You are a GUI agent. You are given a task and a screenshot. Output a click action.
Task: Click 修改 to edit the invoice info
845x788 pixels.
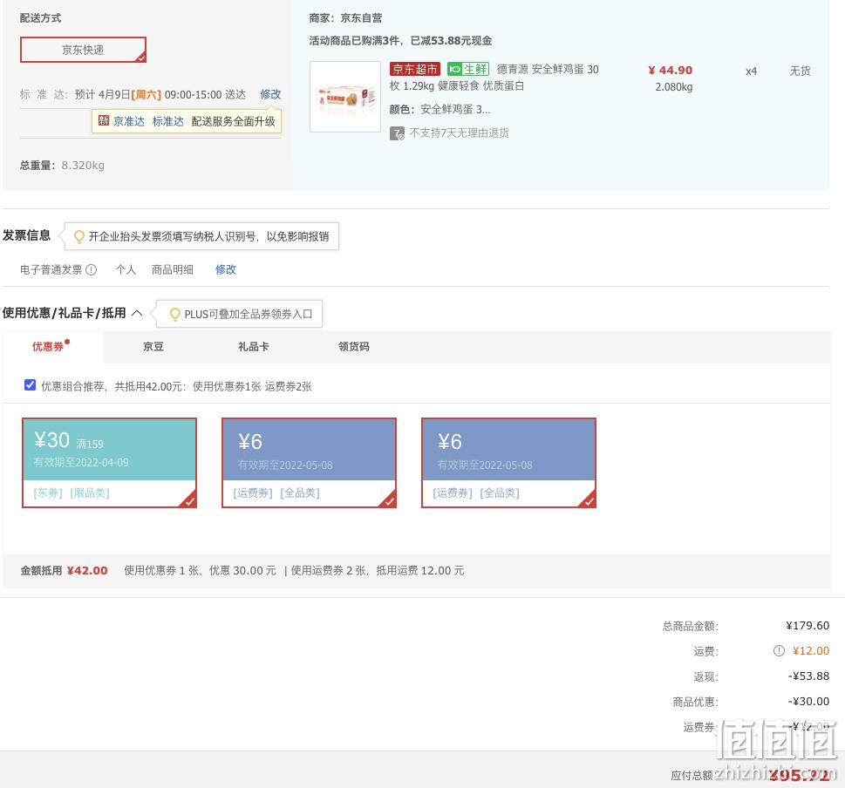coord(225,269)
